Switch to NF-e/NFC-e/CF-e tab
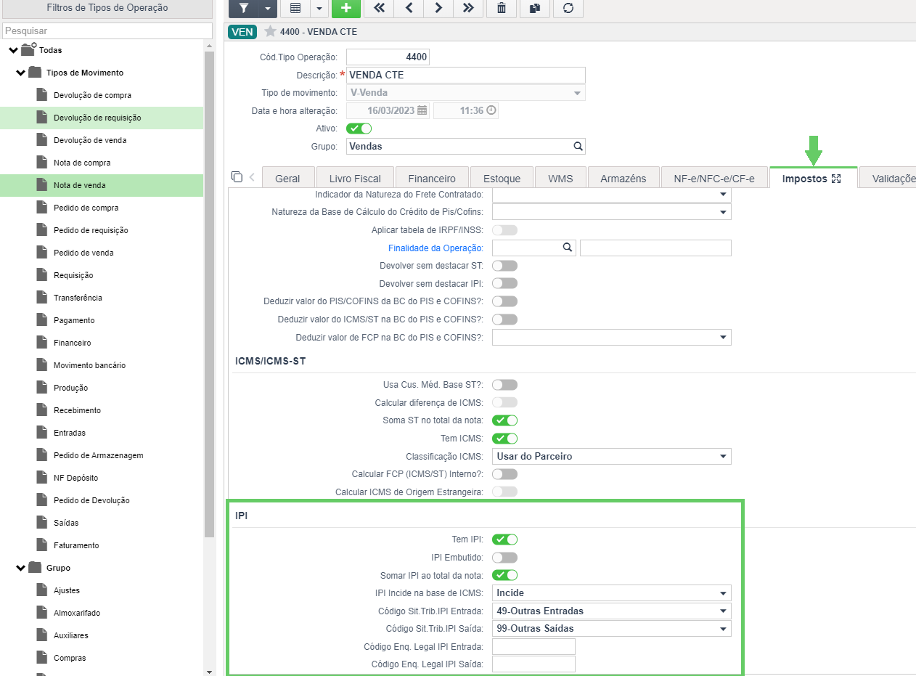 point(714,179)
